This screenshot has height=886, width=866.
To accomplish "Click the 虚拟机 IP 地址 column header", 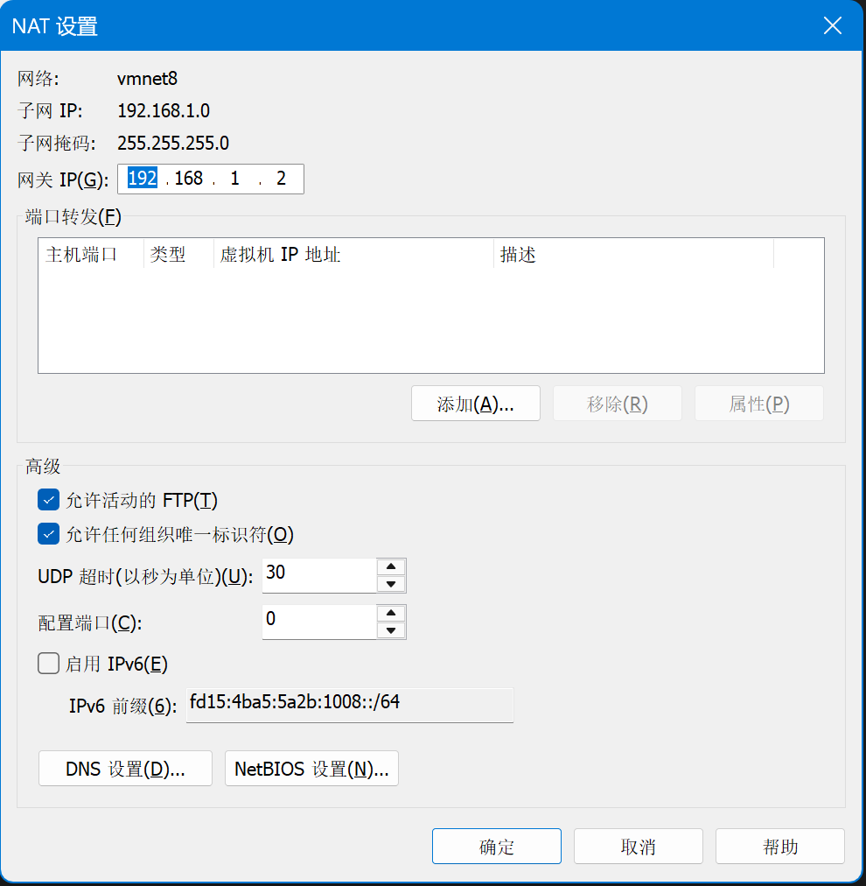I will [x=353, y=255].
